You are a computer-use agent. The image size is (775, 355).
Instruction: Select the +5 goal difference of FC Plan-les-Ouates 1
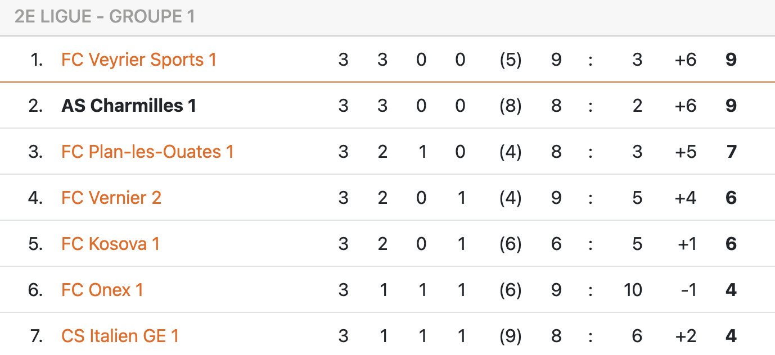coord(686,152)
